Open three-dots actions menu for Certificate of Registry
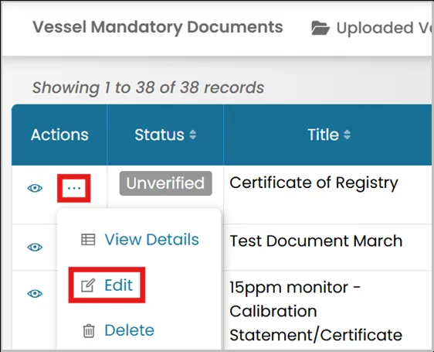Screen dimensions: 434x352 (74, 188)
